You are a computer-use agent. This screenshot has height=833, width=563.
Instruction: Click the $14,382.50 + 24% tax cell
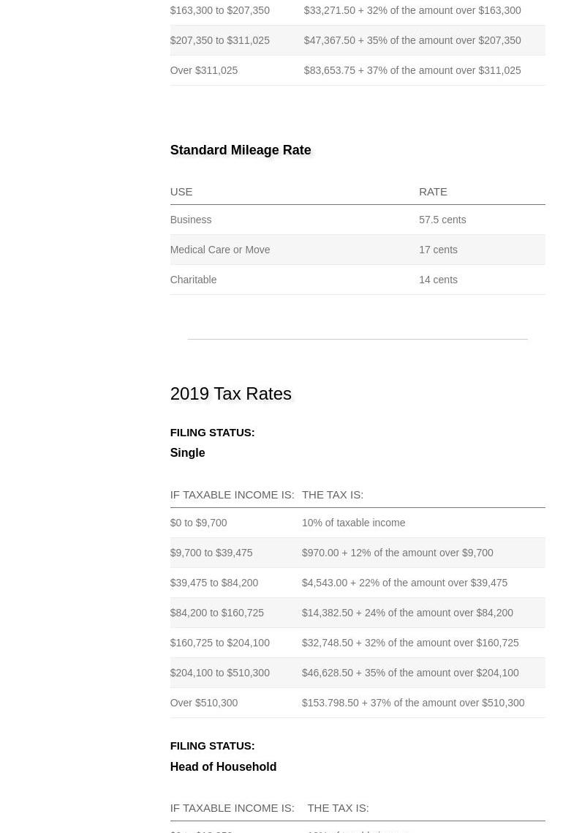407,613
